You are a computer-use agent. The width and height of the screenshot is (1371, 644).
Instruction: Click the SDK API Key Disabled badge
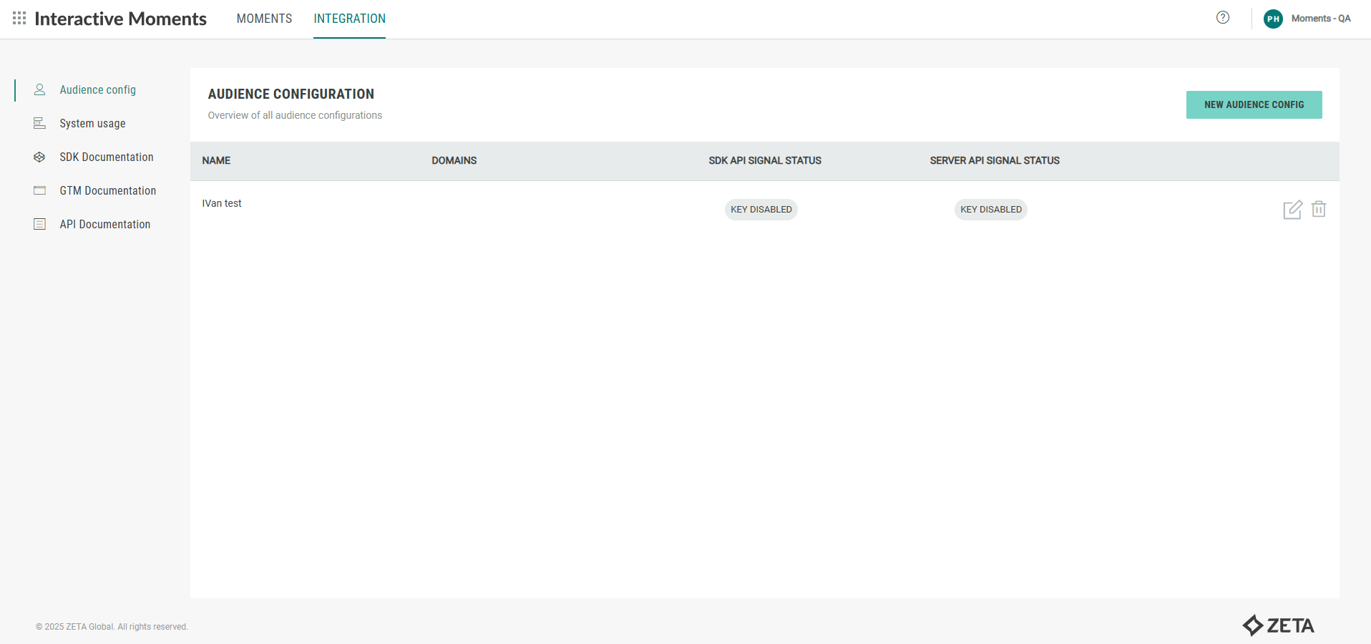pos(761,210)
